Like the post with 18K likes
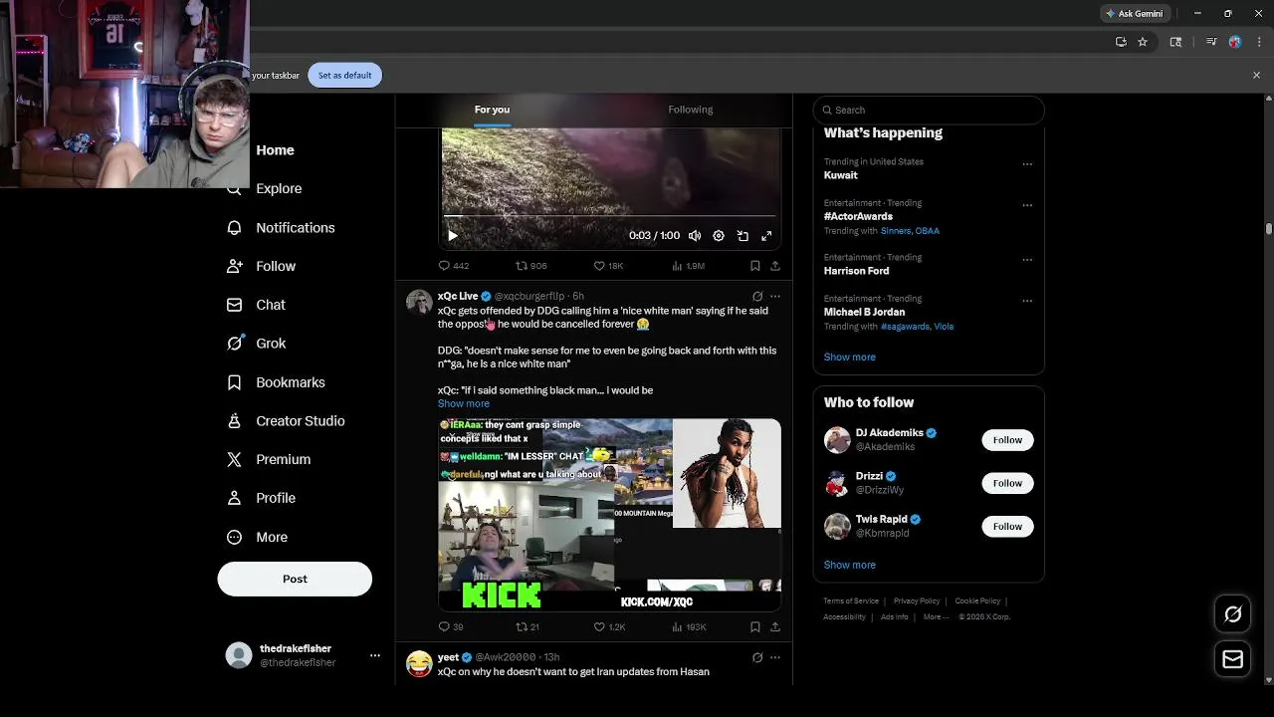 click(608, 266)
